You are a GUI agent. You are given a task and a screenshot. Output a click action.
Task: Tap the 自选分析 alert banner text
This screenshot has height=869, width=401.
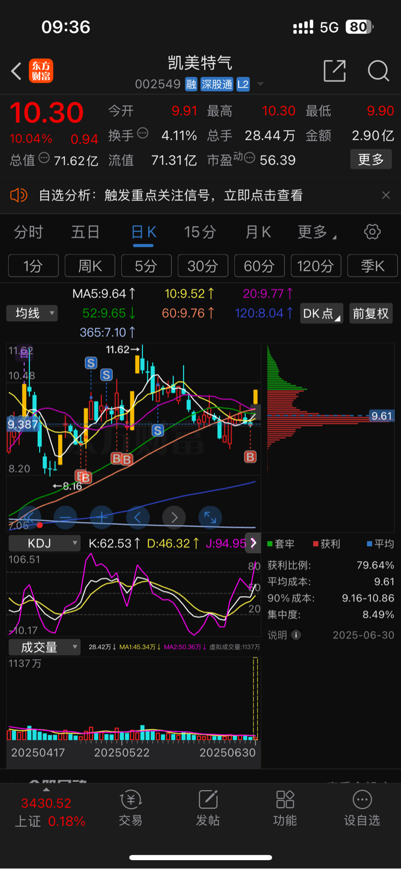click(170, 195)
